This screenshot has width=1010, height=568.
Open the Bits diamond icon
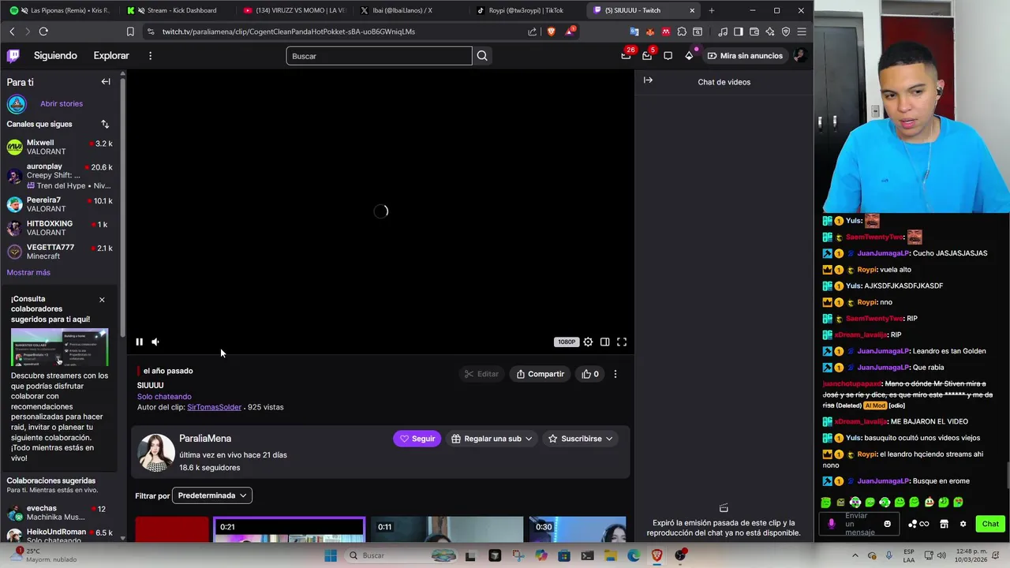coord(689,56)
